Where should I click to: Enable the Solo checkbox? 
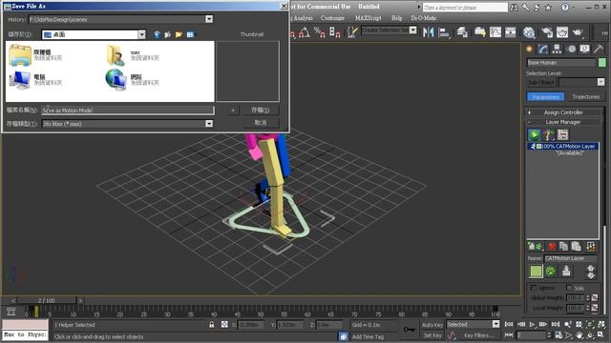point(569,288)
